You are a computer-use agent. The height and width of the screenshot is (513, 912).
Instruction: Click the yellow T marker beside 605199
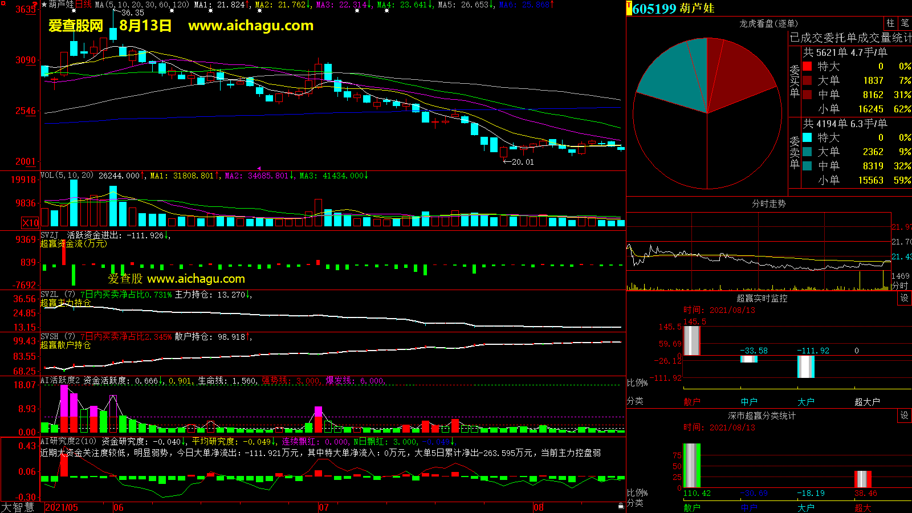[629, 9]
